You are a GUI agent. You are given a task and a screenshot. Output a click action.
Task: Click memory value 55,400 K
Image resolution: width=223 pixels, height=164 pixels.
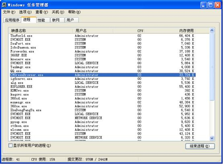[186, 87]
